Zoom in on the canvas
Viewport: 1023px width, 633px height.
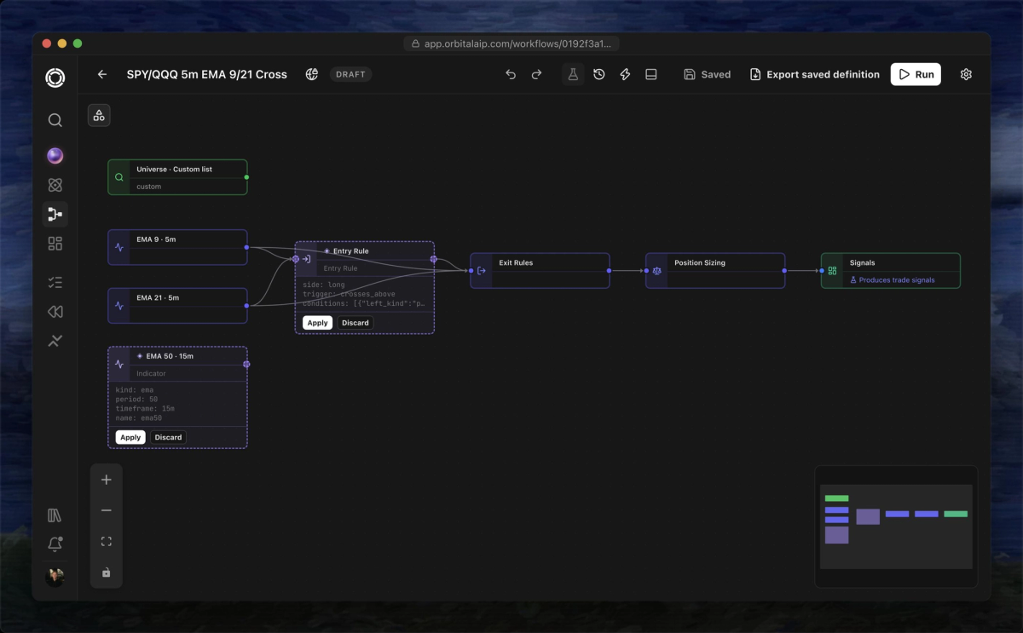point(106,480)
